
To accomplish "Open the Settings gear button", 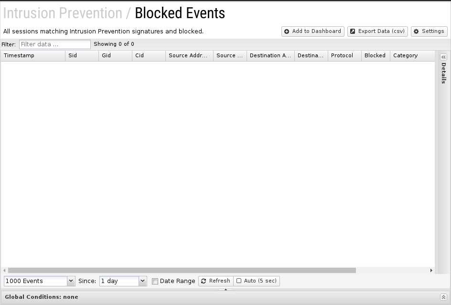I will click(429, 32).
